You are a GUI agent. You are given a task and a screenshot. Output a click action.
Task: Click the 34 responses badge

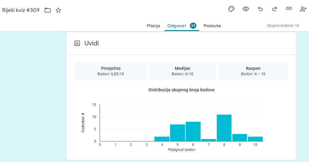[x=193, y=26]
